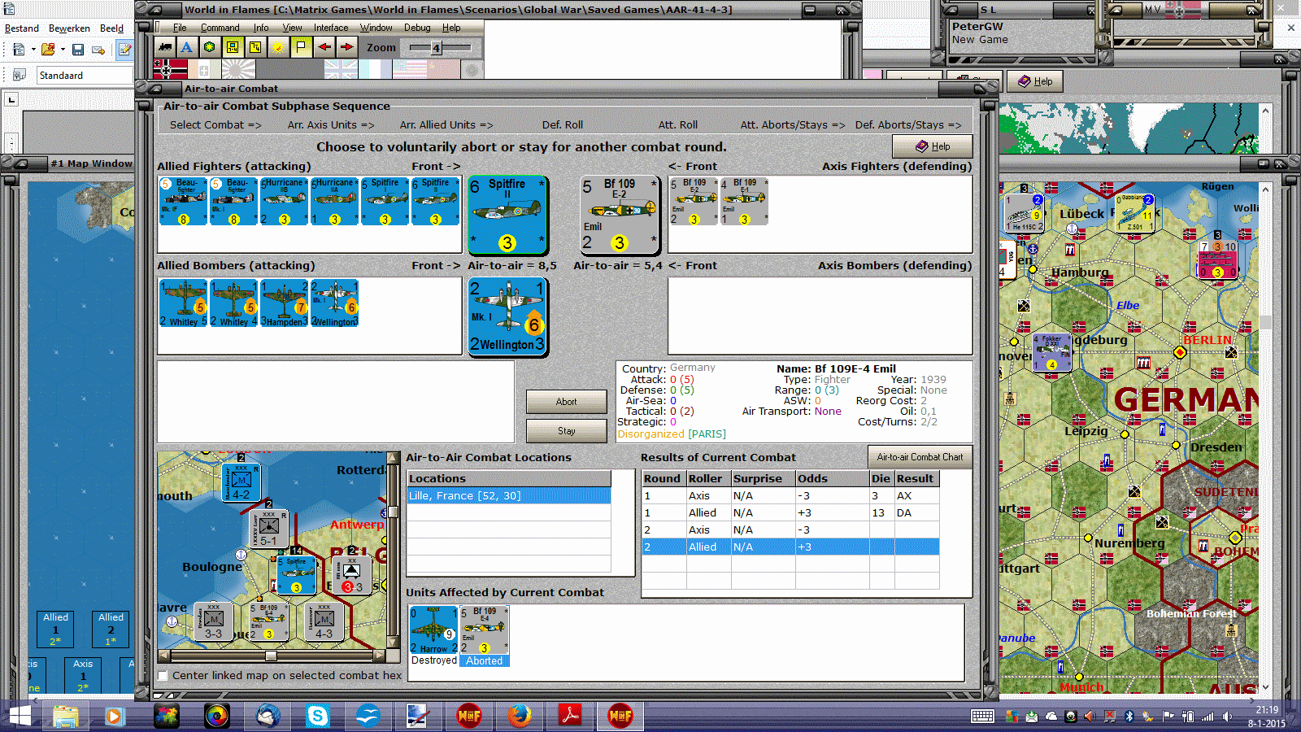Click the red right arrow toolbar icon
1301x732 pixels.
pyautogui.click(x=347, y=47)
